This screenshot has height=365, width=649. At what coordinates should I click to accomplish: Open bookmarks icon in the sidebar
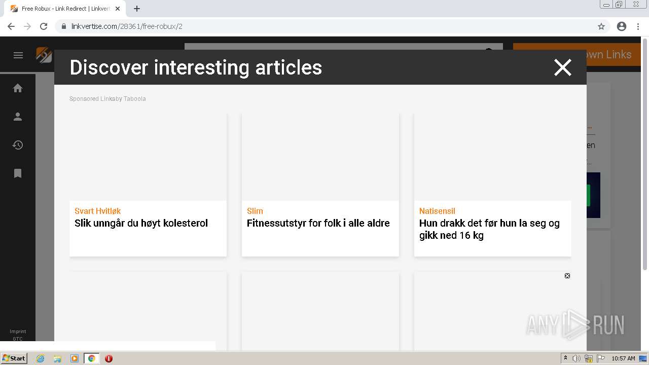[18, 173]
